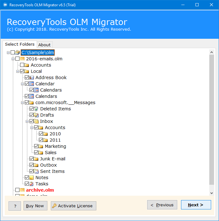This screenshot has width=219, height=221.
Task: Go back with the Previous button
Action: (x=162, y=205)
